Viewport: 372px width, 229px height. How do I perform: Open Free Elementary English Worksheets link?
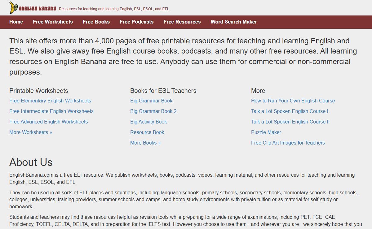coord(50,101)
